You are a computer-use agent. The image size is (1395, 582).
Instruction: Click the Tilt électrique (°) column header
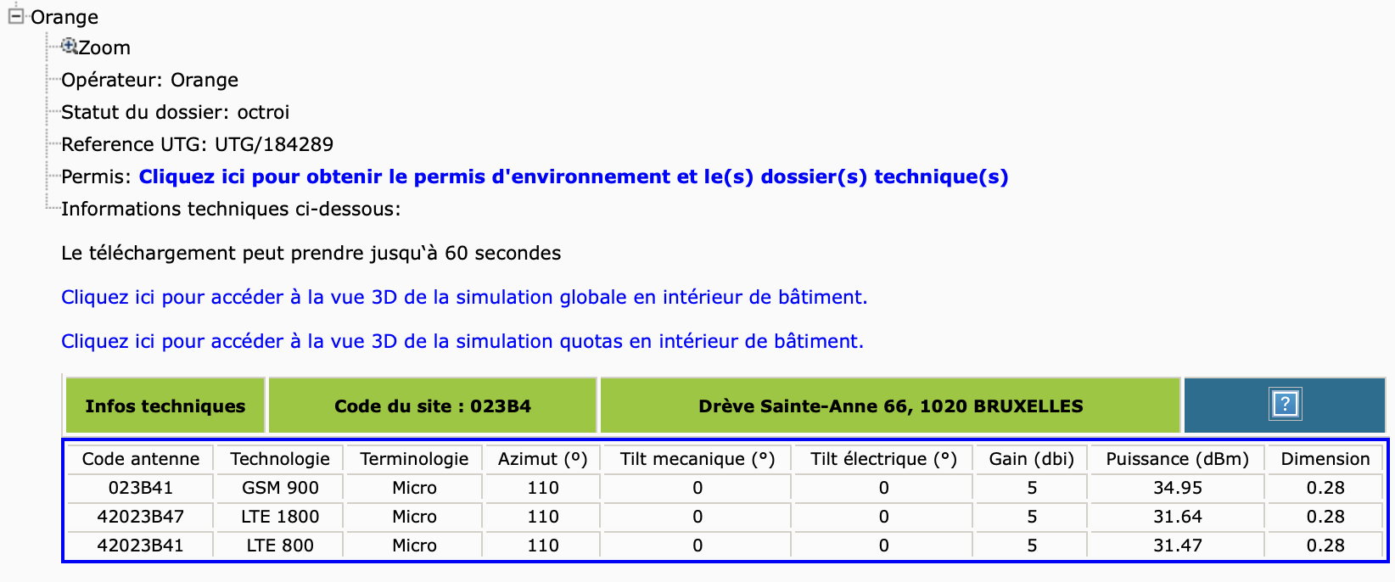tap(883, 459)
